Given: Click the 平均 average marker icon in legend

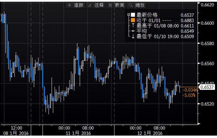Looking at the screenshot, I should pyautogui.click(x=133, y=31).
